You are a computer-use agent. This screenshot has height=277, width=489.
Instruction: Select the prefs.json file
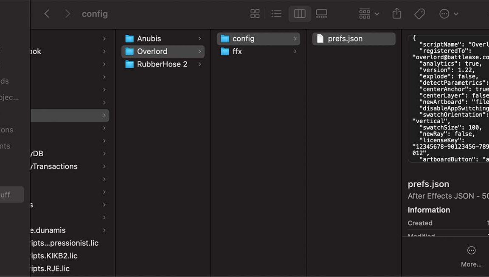coord(345,39)
